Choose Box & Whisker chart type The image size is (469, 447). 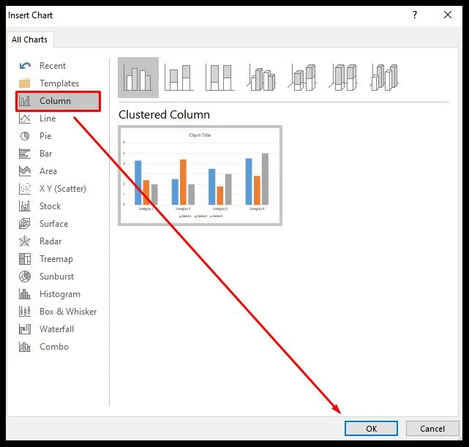68,312
